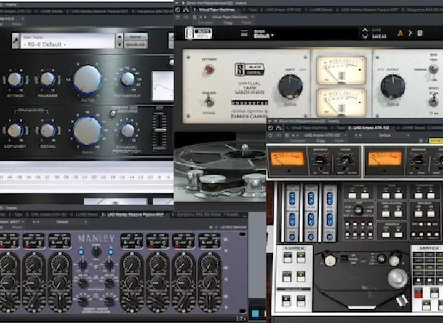443x323 pixels.
Task: Open the gear icon beside UCNET Remote in Manley
Action: point(210,227)
